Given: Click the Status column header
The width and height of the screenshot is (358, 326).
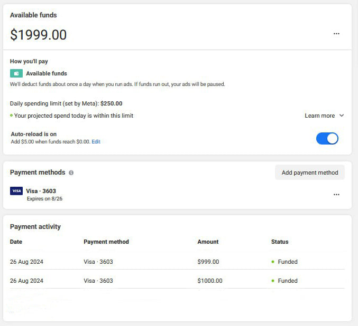Looking at the screenshot, I should coord(280,242).
